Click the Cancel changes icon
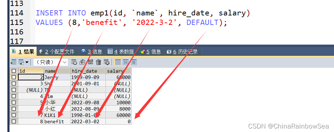 (107, 62)
